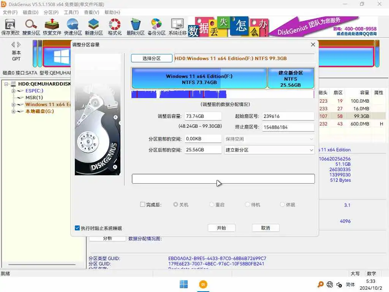Open the 工具(T) menu
The height and width of the screenshot is (292, 389).
click(x=71, y=12)
